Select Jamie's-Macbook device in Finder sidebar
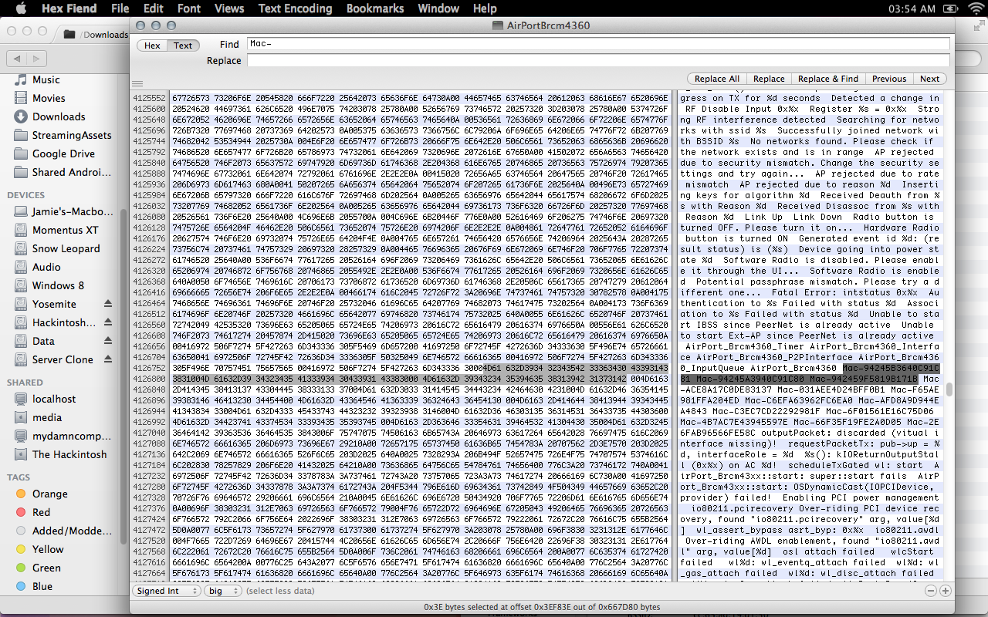The image size is (988, 617). coord(71,211)
